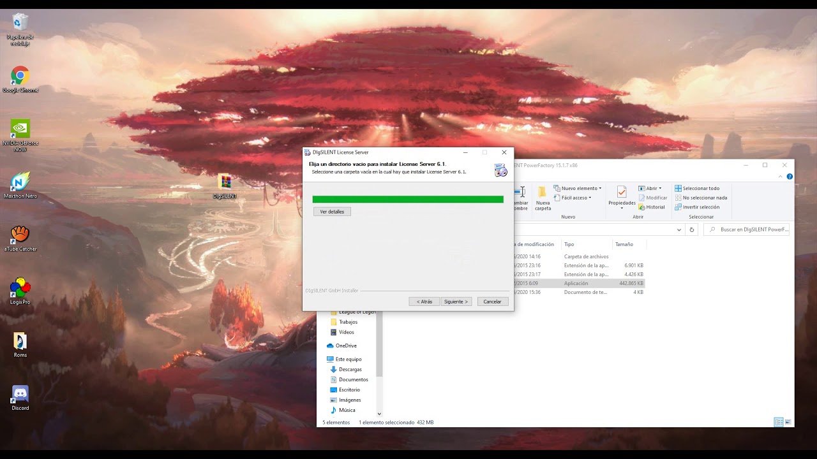Maximize the Explorer window

[x=765, y=165]
